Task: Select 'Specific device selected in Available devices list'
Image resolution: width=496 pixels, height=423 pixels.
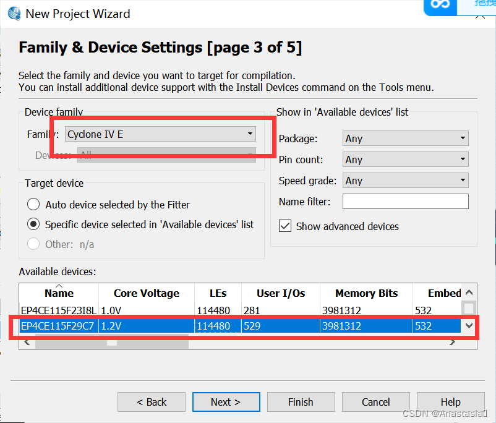Action: coord(34,224)
